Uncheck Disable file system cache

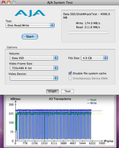(70, 73)
